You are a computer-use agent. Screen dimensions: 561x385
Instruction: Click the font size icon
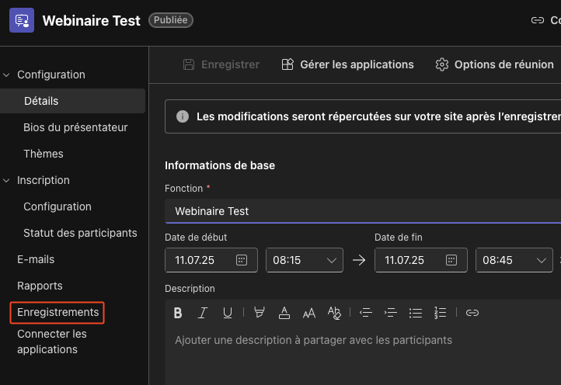309,313
